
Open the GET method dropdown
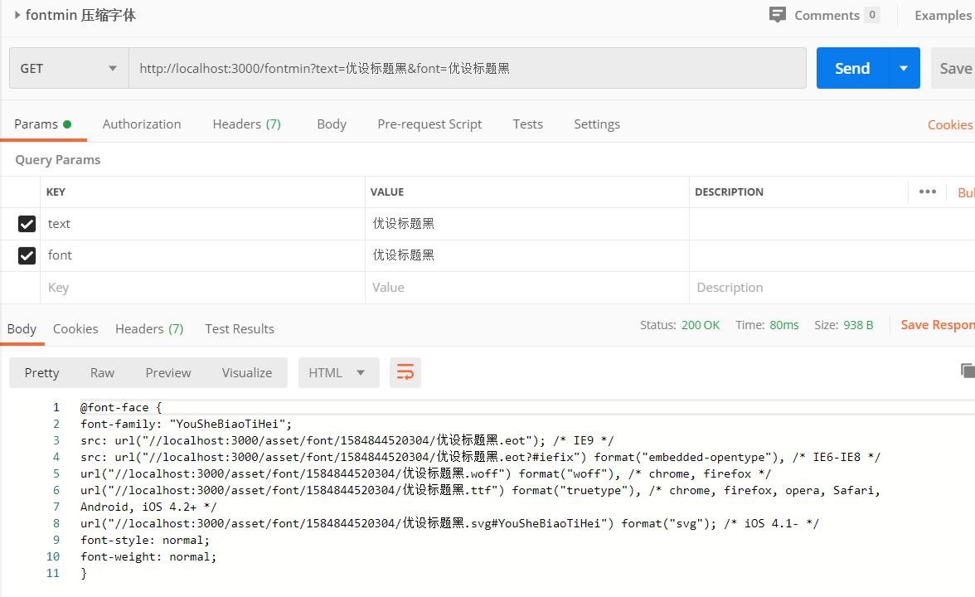69,68
